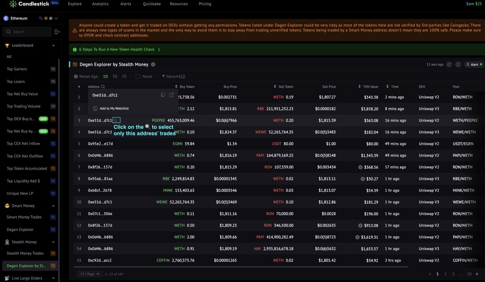Click the Alert button
This screenshot has height=282, width=485.
(x=474, y=64)
